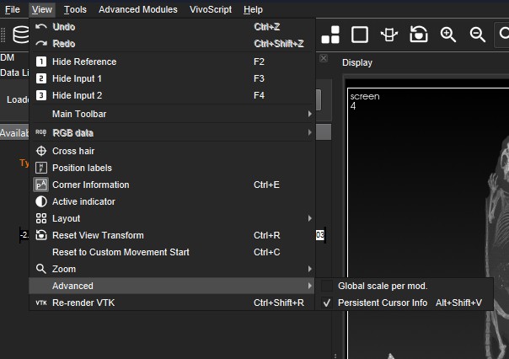Close the panel left of Display
The image size is (509, 359).
pyautogui.click(x=324, y=59)
